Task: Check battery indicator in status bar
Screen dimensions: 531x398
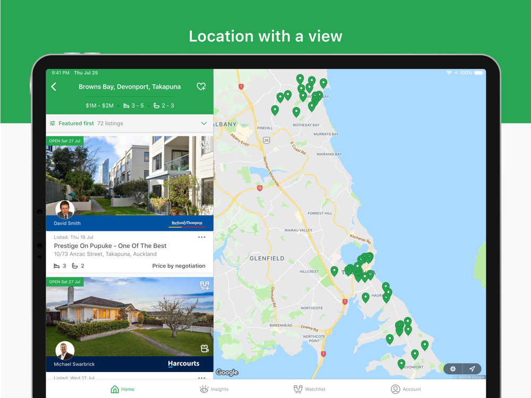Action: pyautogui.click(x=478, y=73)
